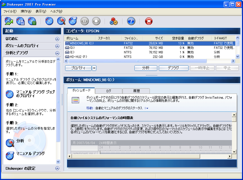Click the NTFS cell in the (E:) row
Image resolution: width=243 pixels, height=180 pixels.
pos(128,52)
